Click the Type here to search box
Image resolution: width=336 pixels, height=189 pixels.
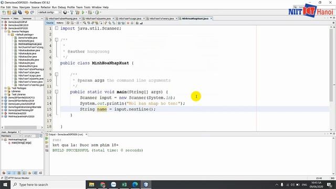[48, 184]
